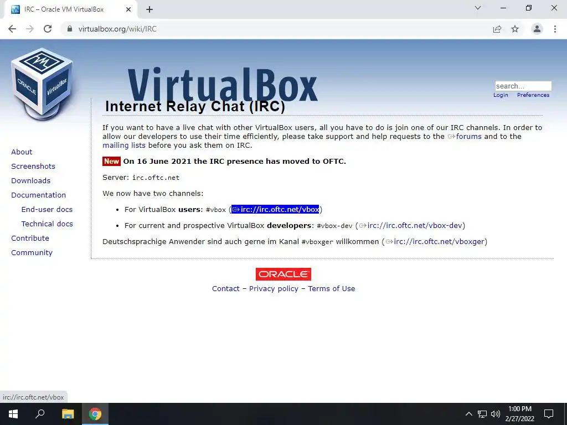Open Screenshots in the sidebar
This screenshot has width=567, height=425.
point(33,166)
